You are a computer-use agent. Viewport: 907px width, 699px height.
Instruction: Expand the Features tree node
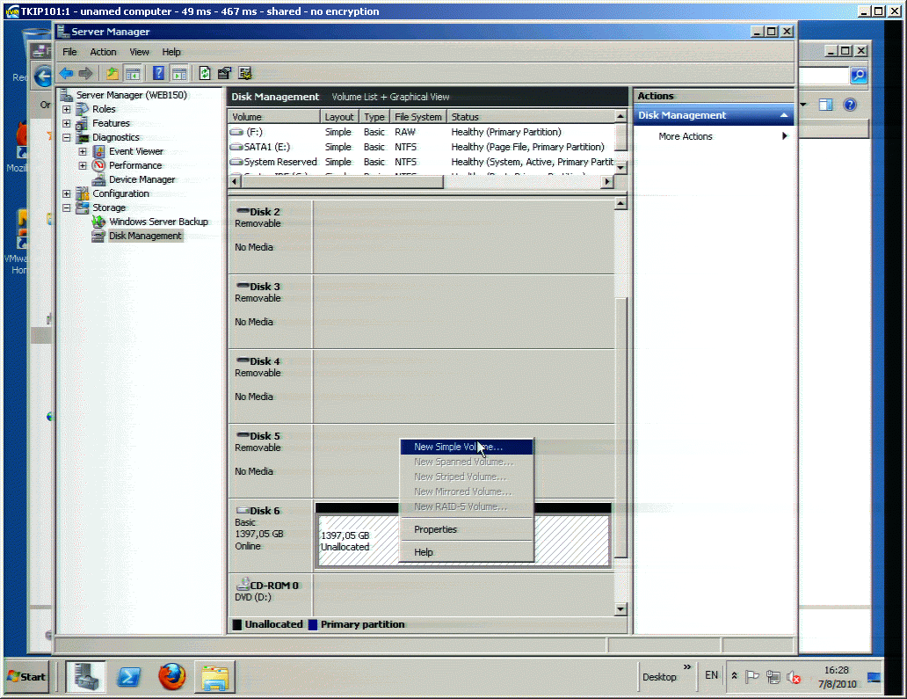tap(67, 123)
